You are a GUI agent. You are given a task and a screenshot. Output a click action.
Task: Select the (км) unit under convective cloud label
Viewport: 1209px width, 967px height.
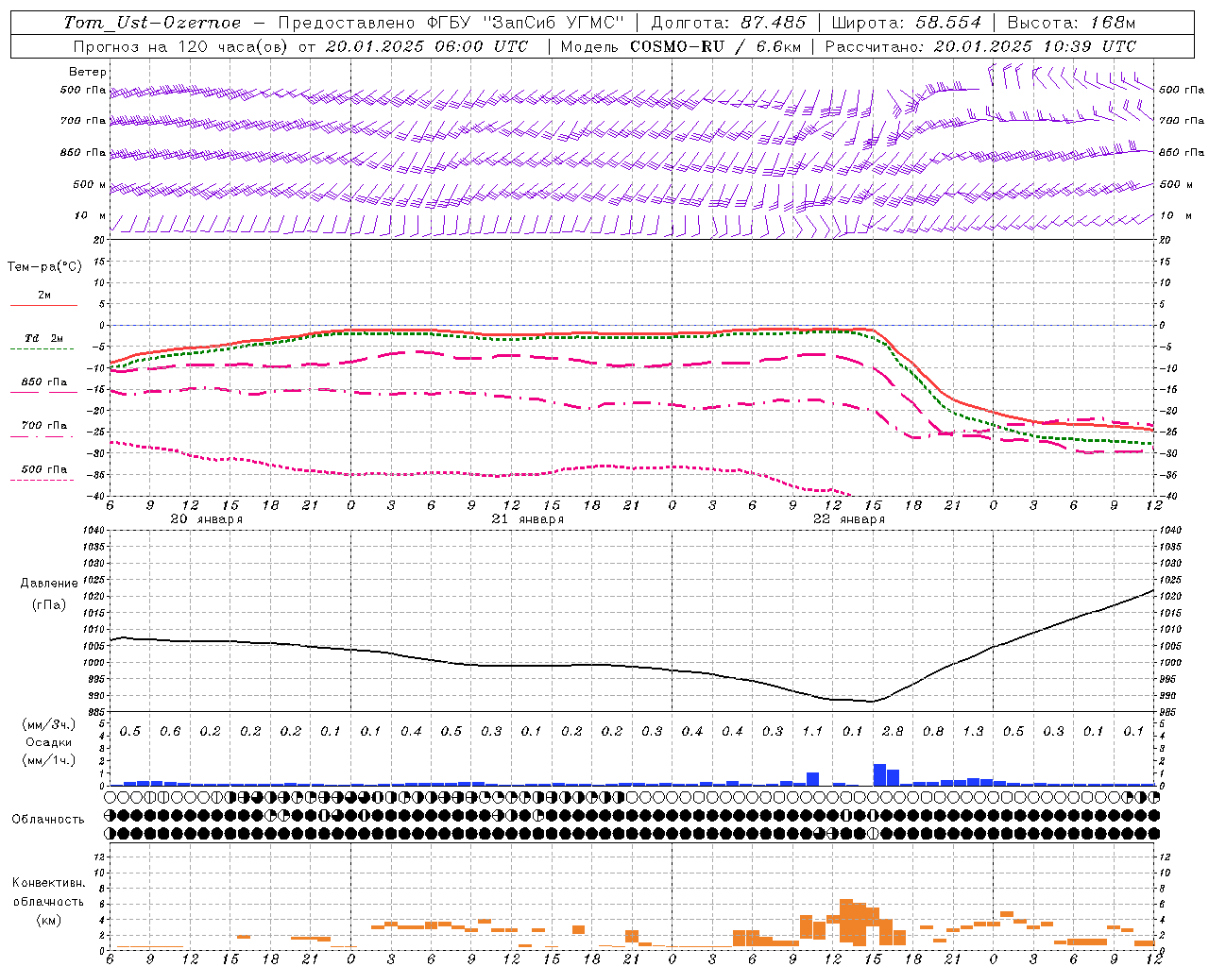tap(48, 920)
